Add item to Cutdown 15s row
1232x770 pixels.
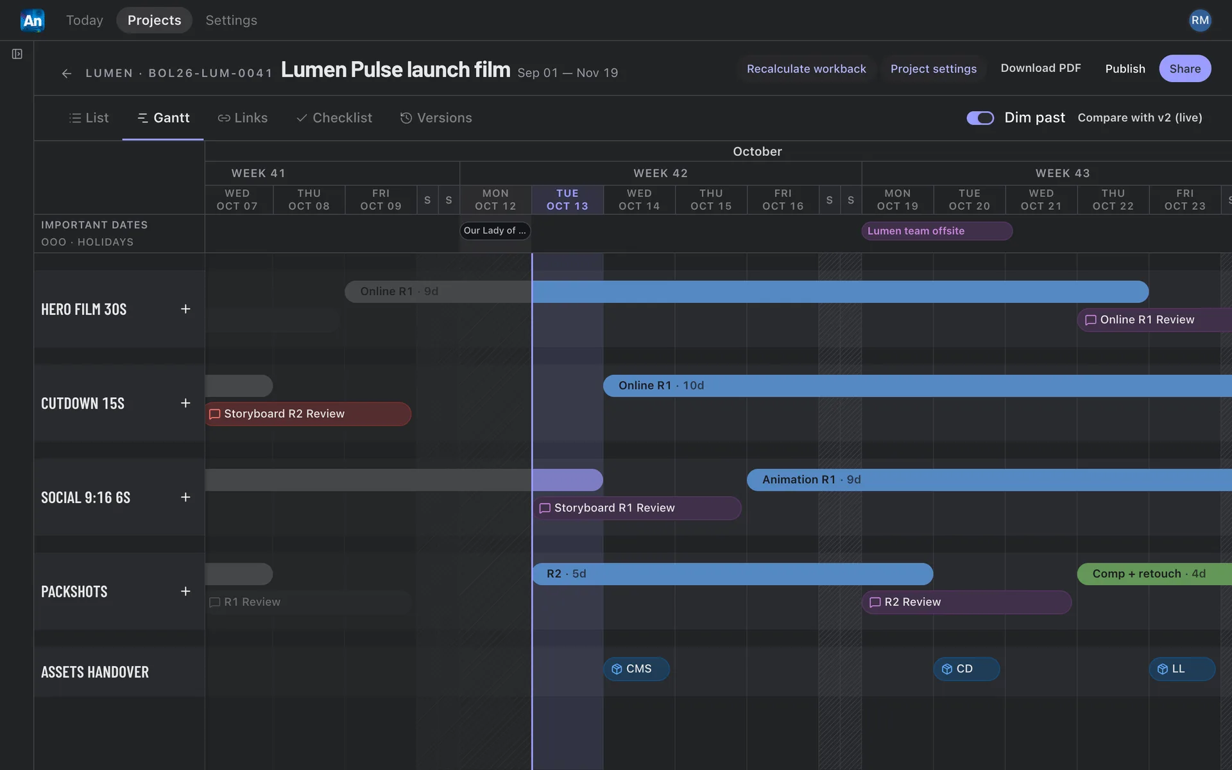[x=185, y=403]
